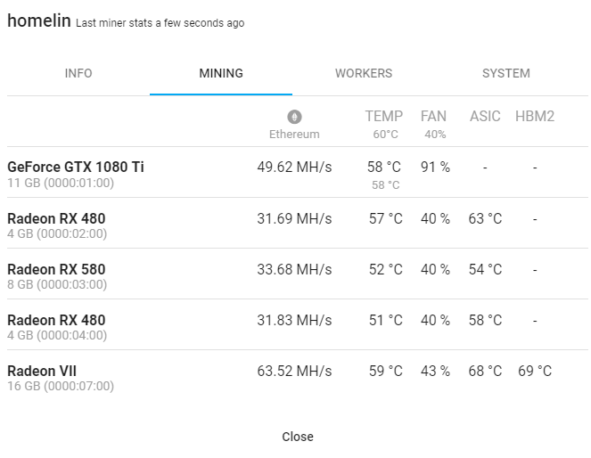
Task: Select Radeon RX 480 at 0000:02:00
Action: [x=298, y=223]
